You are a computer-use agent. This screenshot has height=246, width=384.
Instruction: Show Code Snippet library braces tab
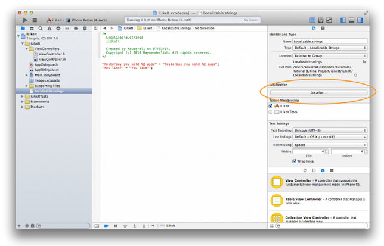pyautogui.click(x=314, y=170)
